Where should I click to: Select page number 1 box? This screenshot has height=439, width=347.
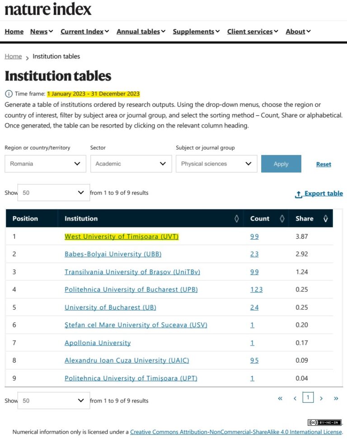(x=308, y=398)
